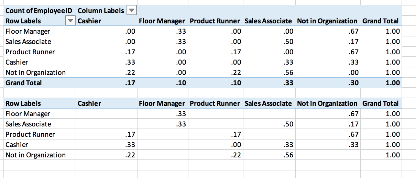The width and height of the screenshot is (416, 178).
Task: Select Floor Manager row label in upper pivot table
Action: point(28,31)
